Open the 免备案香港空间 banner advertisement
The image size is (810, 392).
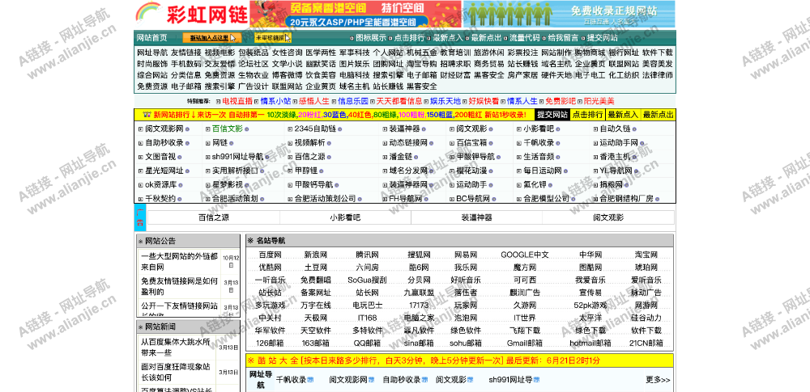(x=356, y=14)
